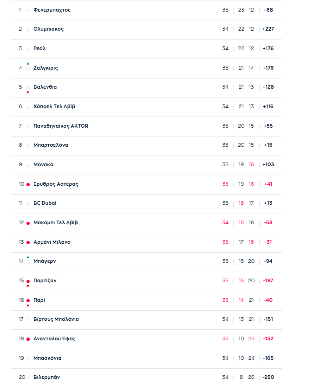333x384 pixels.
Task: Click the hollow status circle beside Φενέρμπαχτσε
Action: click(x=28, y=10)
